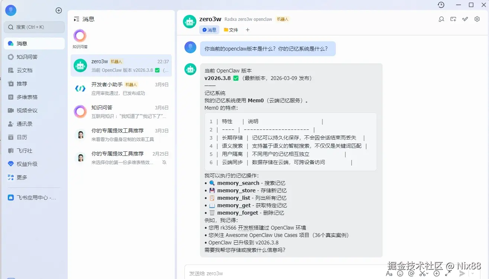Image resolution: width=489 pixels, height=279 pixels.
Task: Open 飞行社 in the left sidebar
Action: [34, 151]
